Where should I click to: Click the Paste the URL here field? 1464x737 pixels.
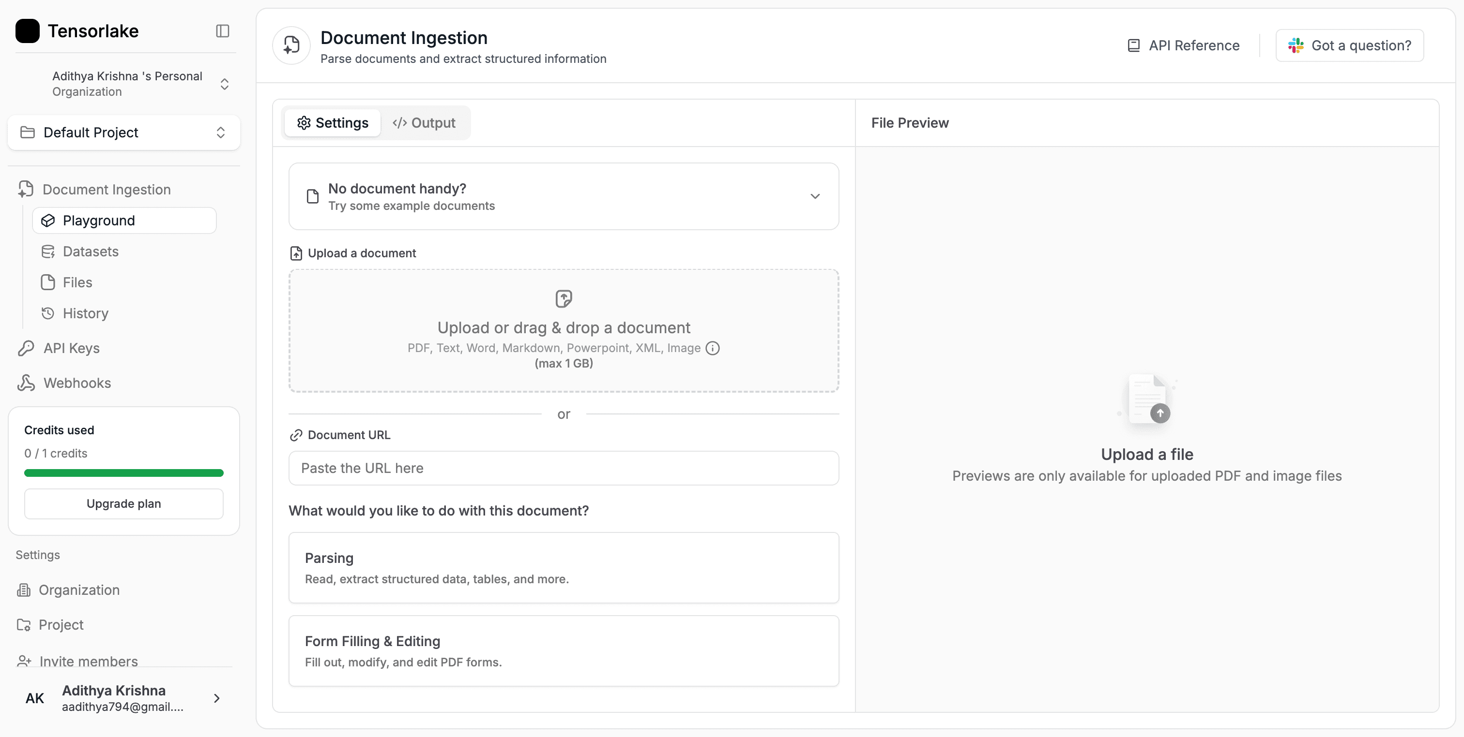coord(564,468)
